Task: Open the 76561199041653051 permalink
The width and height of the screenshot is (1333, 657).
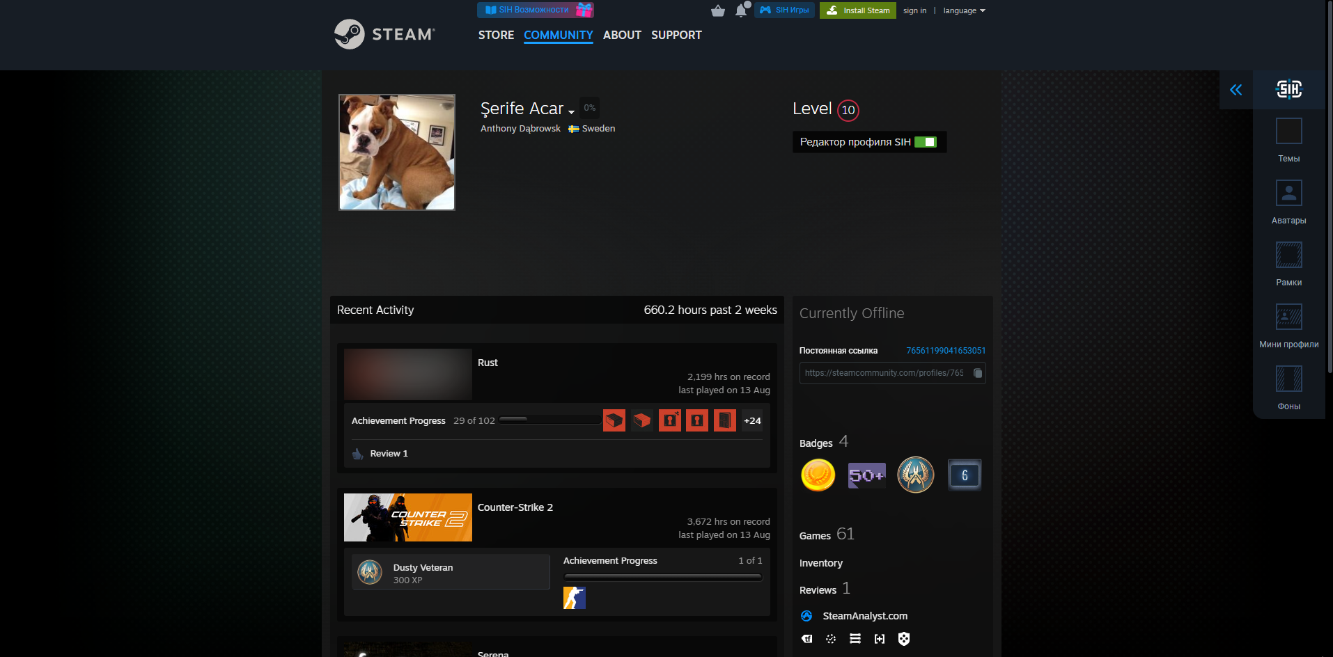Action: [x=946, y=351]
